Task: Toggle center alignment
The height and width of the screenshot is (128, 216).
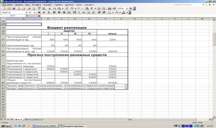Action: pyautogui.click(x=59, y=12)
